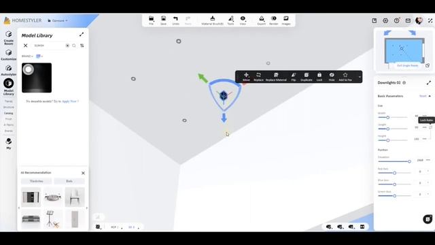Choose Replace Material for the downlight
The height and width of the screenshot is (245, 435).
pos(276,77)
